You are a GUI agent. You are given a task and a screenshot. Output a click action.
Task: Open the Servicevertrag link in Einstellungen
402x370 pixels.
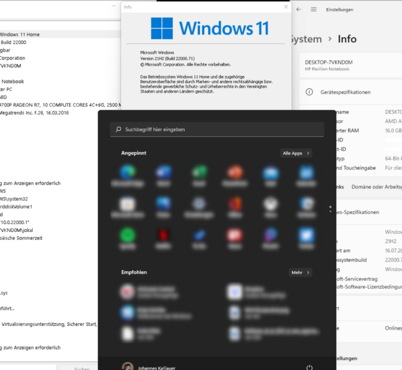357,279
